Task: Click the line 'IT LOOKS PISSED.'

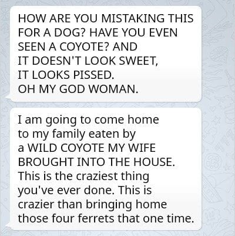Action: [x=66, y=75]
